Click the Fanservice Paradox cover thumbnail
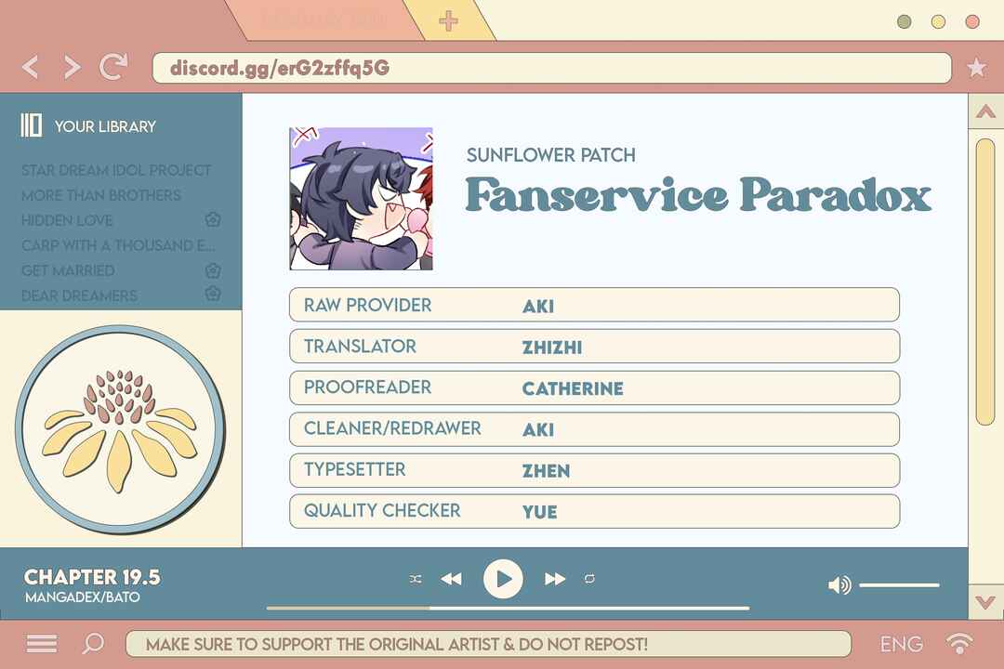The image size is (1004, 669). 361,199
